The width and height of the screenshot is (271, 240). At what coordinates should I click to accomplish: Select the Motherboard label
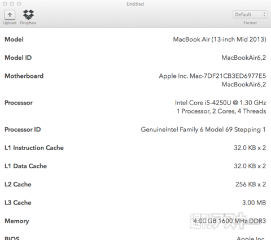click(24, 76)
